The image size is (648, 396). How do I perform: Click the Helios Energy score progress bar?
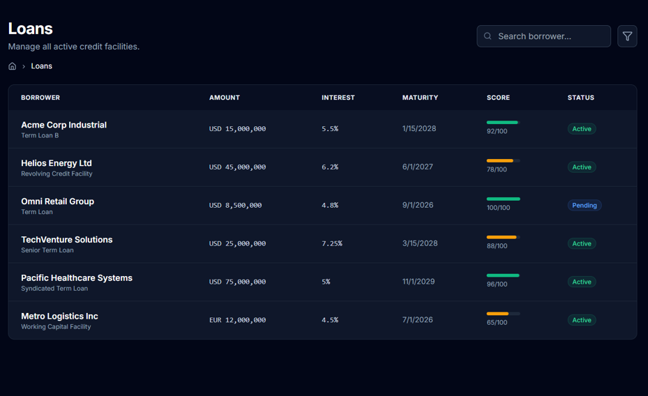click(x=503, y=160)
